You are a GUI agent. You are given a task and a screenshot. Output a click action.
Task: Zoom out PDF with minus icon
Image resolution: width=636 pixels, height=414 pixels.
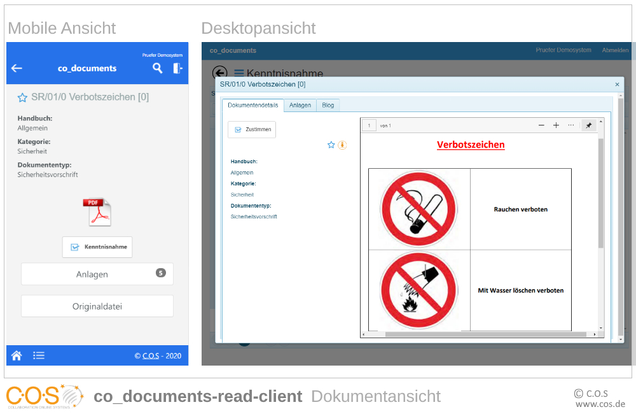(541, 125)
